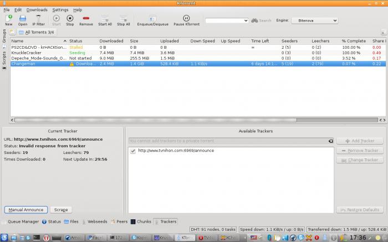Select the PS2CD&DVD torrent row
The height and width of the screenshot is (242, 388).
tap(198, 47)
